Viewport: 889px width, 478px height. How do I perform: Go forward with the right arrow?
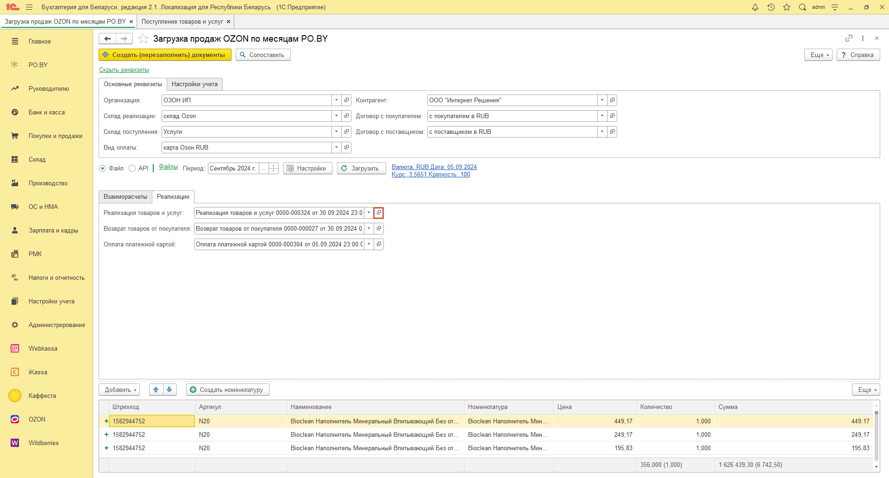coord(124,38)
